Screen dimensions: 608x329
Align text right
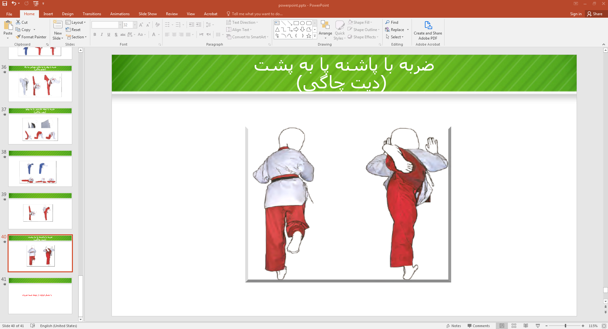tap(181, 35)
